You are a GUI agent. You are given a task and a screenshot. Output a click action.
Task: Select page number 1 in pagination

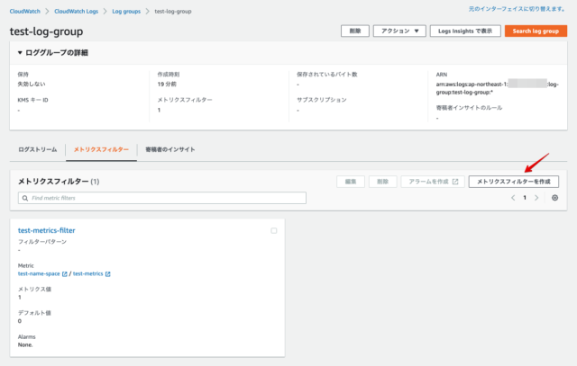pos(525,198)
